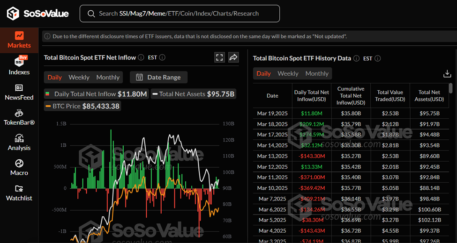The width and height of the screenshot is (457, 243).
Task: Share the net inflow chart
Action: [233, 57]
